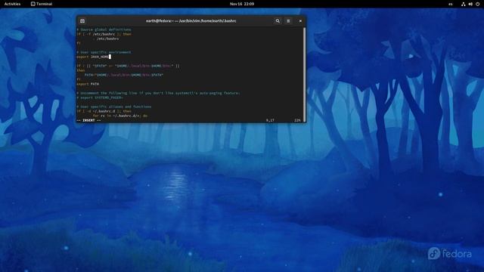Screen dimensions: 484x272
Task: Click '# User specific aliases and functions' comment
Action: tap(114, 107)
